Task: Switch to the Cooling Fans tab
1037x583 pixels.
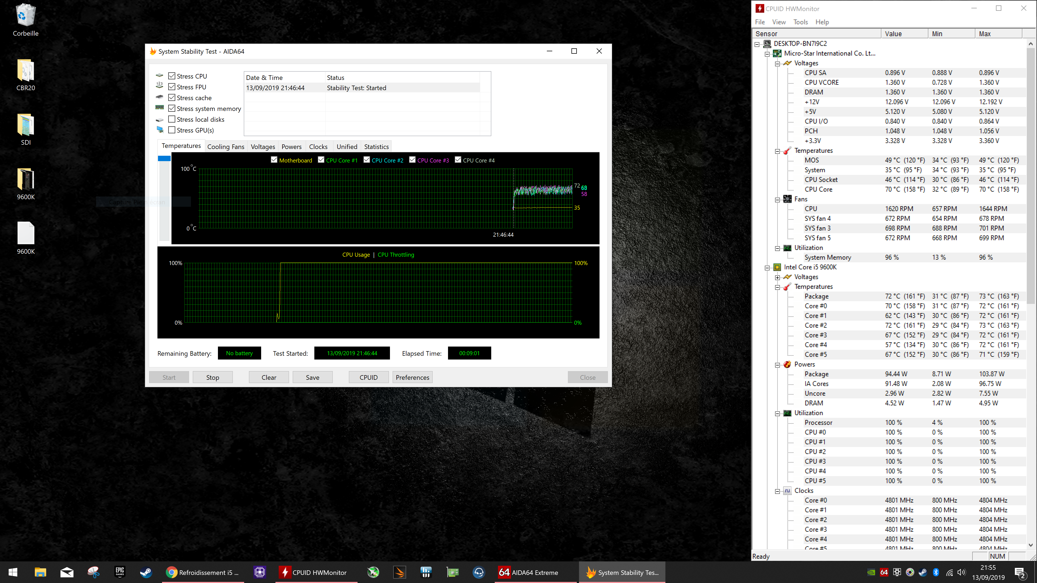Action: tap(225, 147)
